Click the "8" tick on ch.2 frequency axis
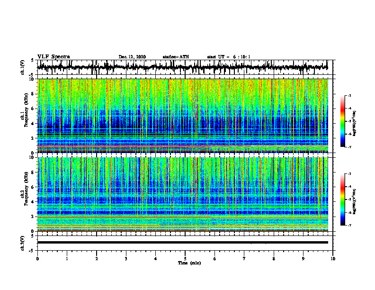 [33, 172]
